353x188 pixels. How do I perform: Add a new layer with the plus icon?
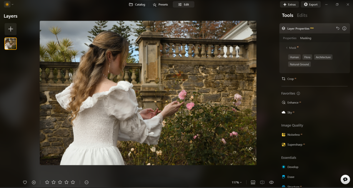click(11, 29)
